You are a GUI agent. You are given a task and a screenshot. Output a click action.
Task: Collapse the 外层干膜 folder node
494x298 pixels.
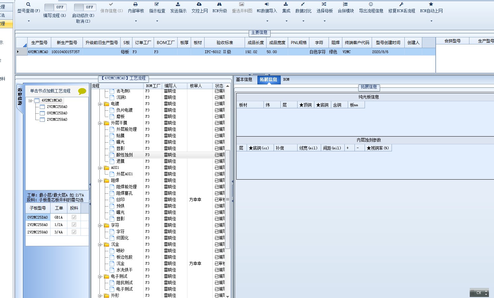[x=100, y=123]
